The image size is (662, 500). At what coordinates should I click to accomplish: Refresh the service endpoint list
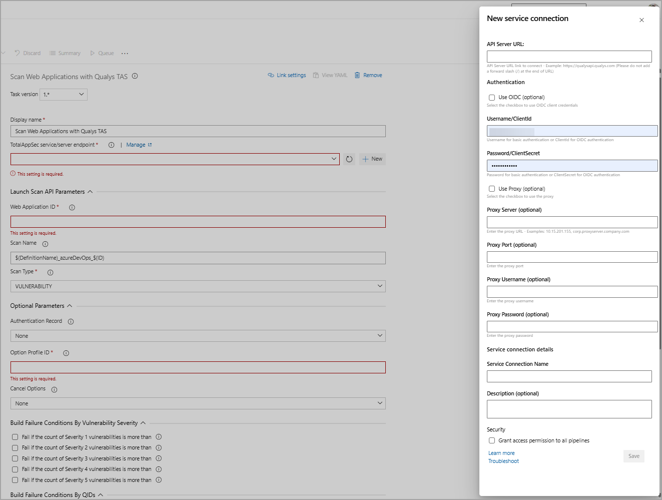(x=349, y=159)
